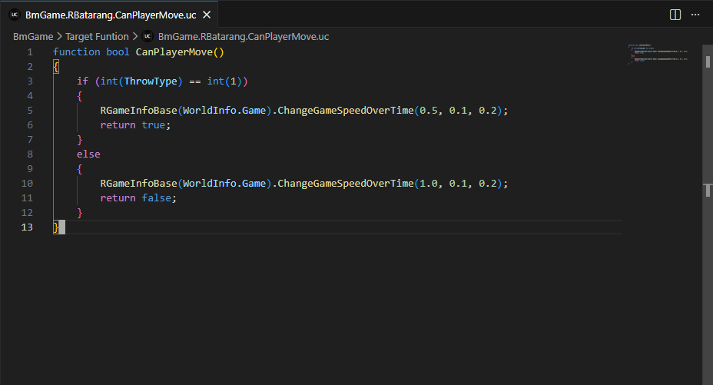Click 'return false;' statement
Screen dimensions: 713x385
138,197
